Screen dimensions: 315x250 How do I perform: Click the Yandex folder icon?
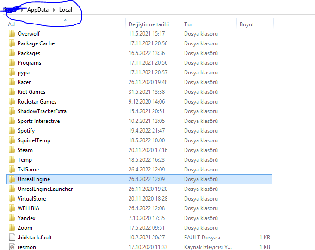click(12, 218)
